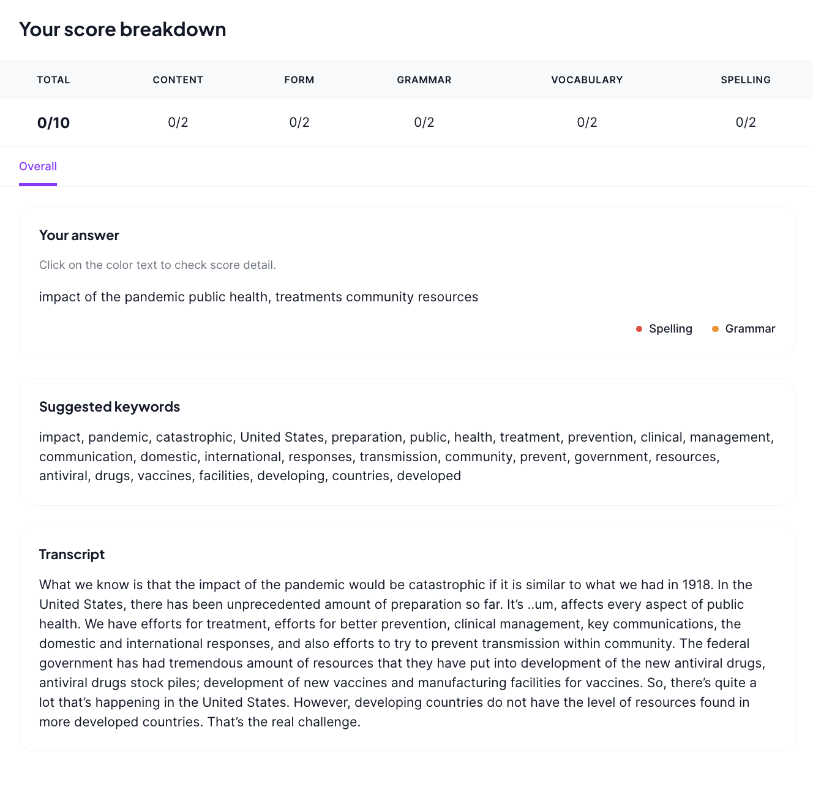Click the Vocabulary score value 0/2
The image size is (813, 795).
click(x=587, y=122)
